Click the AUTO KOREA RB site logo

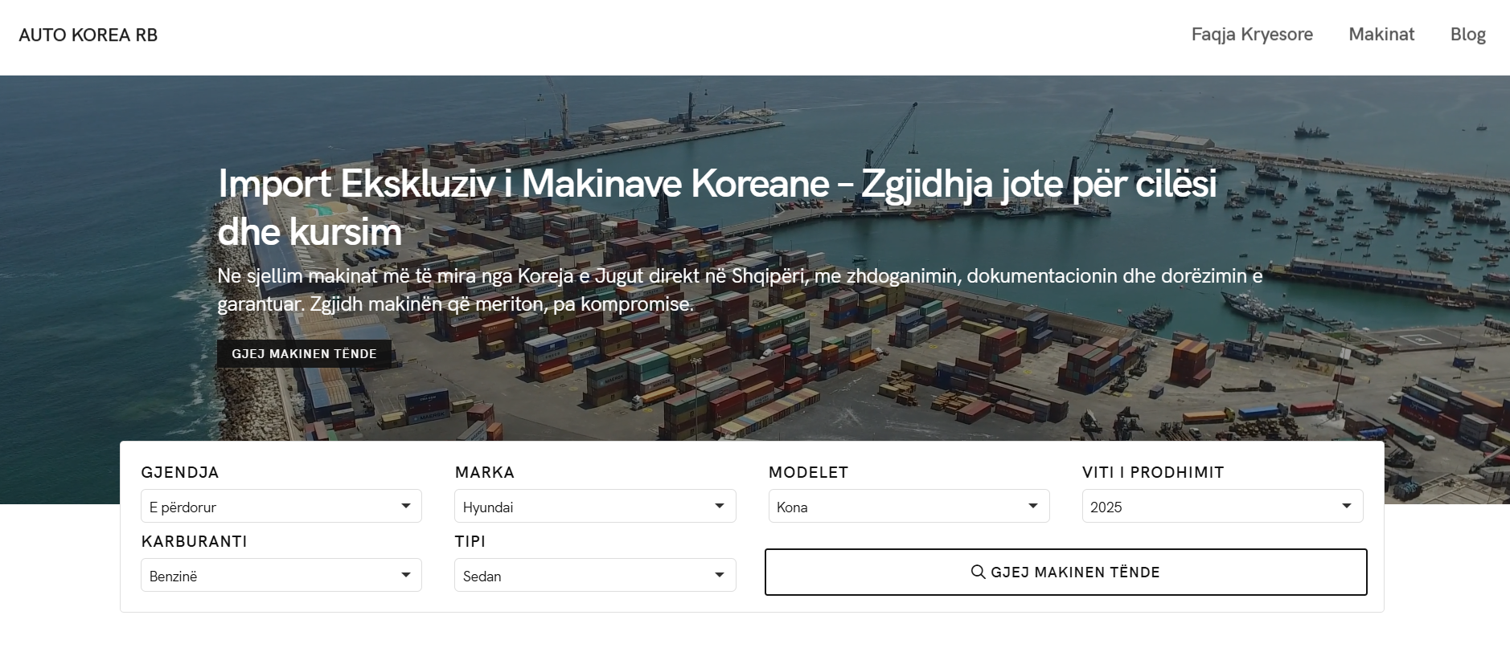[88, 35]
